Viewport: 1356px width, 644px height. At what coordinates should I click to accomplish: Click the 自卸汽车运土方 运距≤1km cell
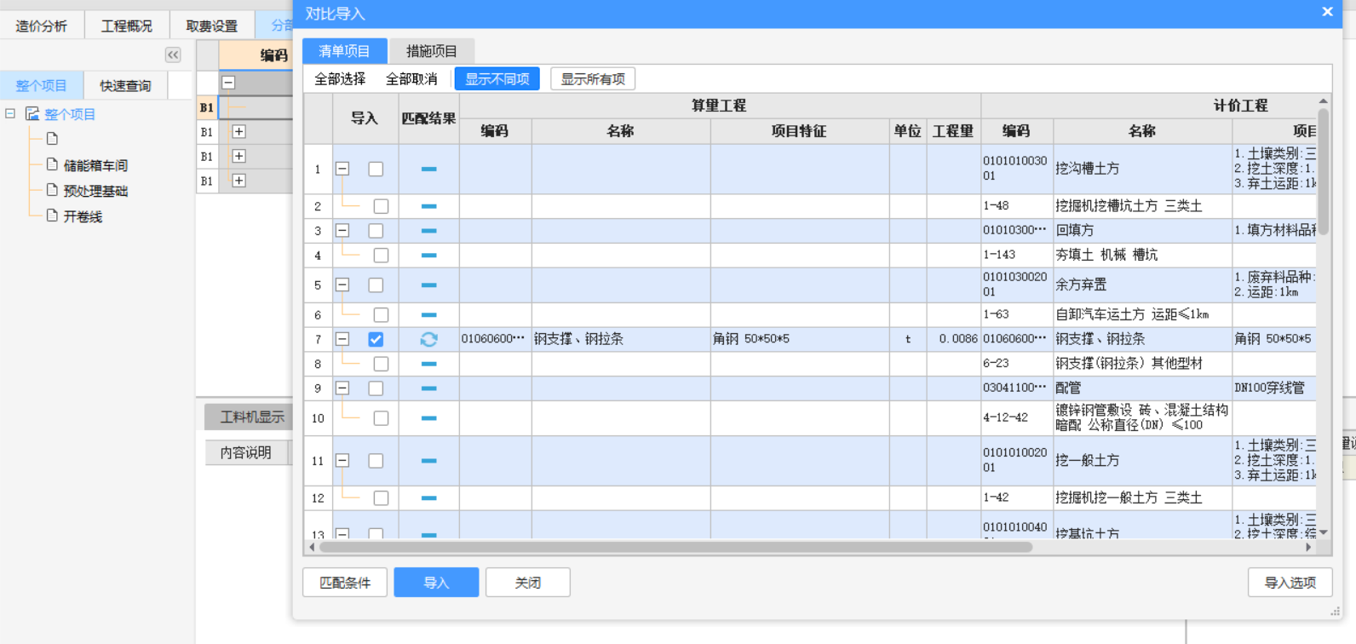1142,314
